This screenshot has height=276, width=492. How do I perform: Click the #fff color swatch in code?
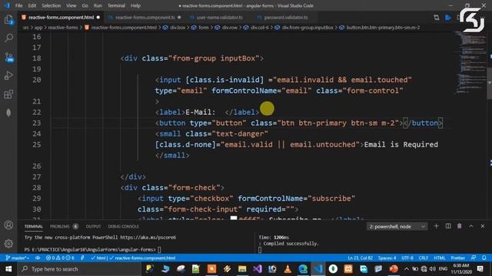point(234,218)
